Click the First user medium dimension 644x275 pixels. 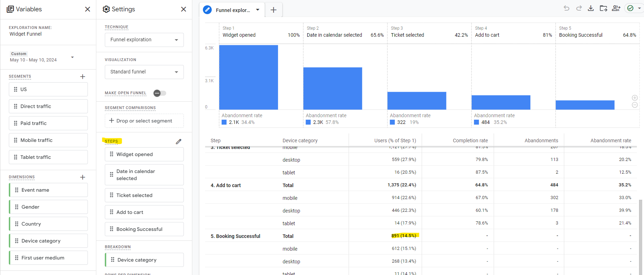tap(48, 258)
